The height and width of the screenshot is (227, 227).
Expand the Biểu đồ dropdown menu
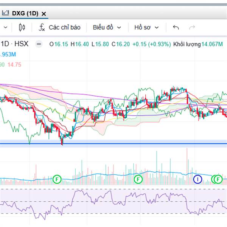(x=107, y=27)
